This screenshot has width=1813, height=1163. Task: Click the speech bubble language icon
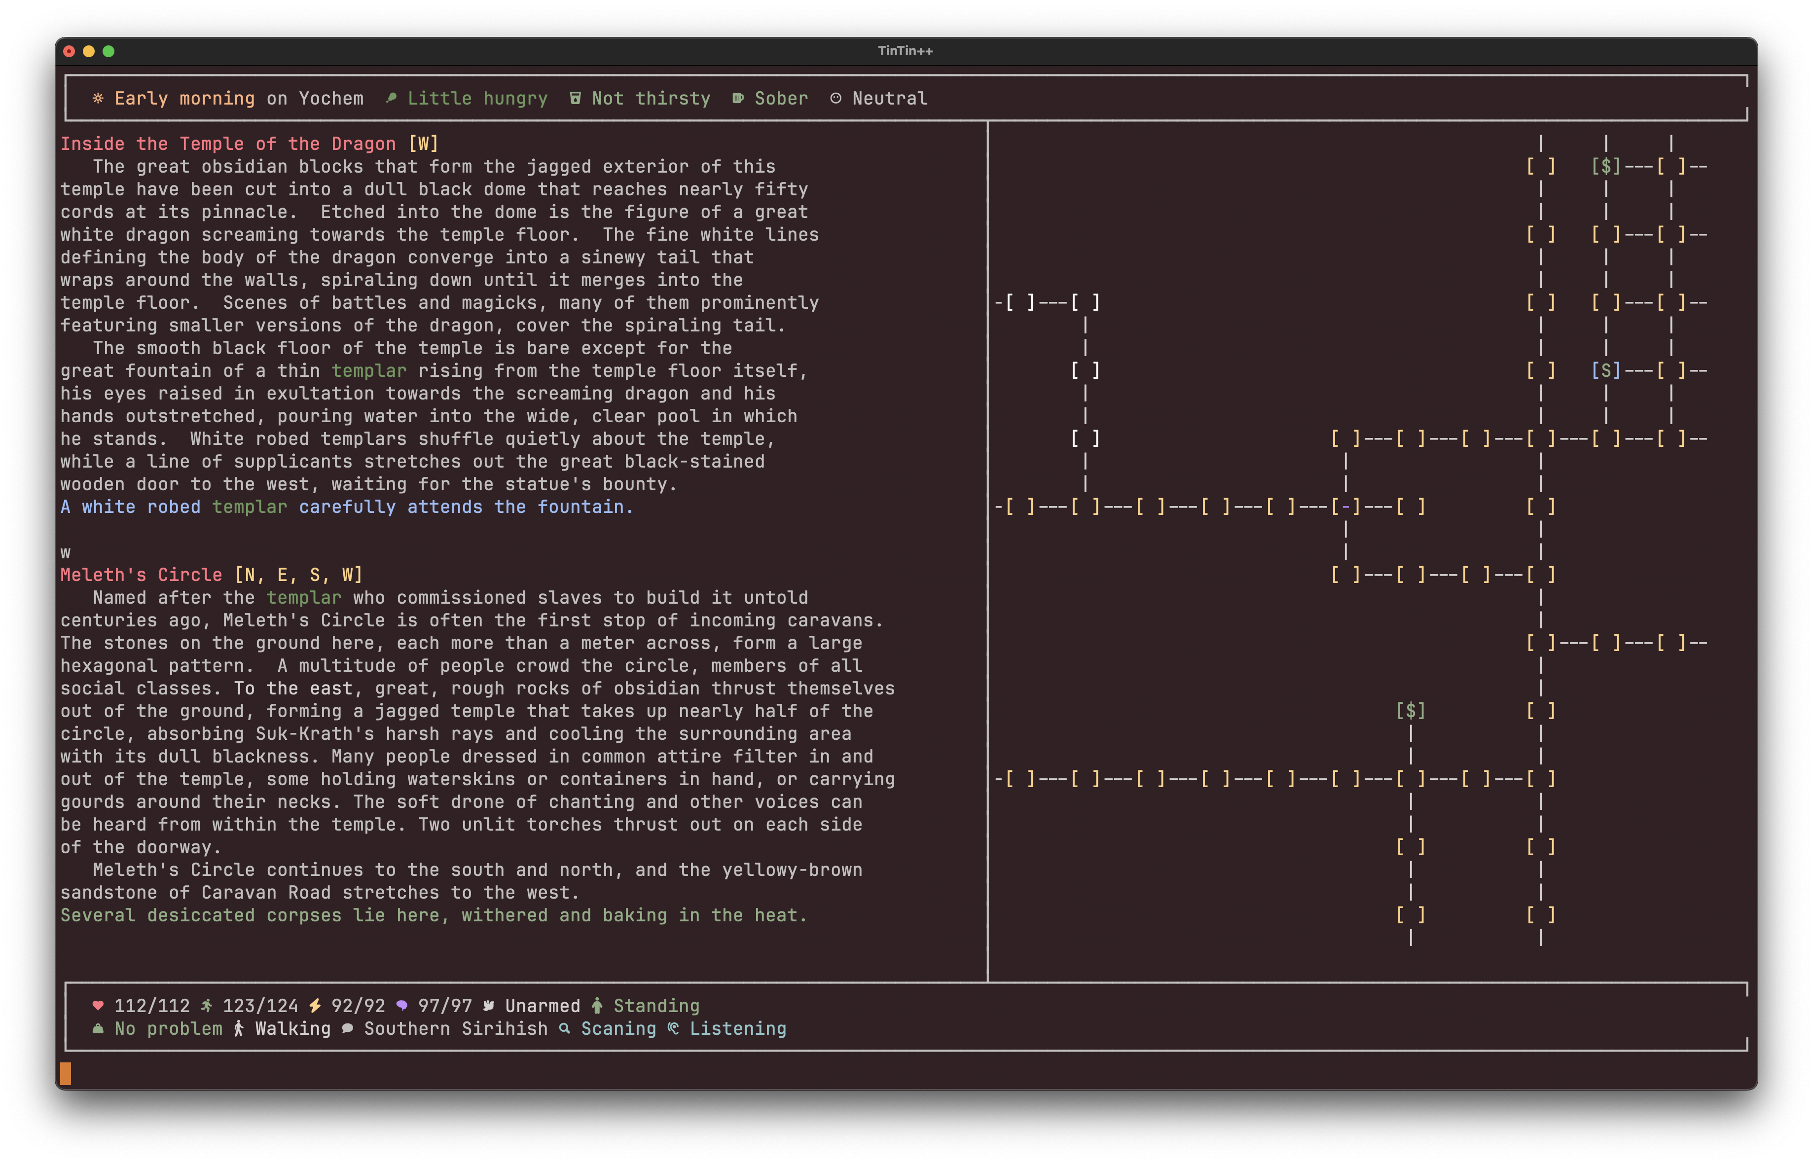347,1028
